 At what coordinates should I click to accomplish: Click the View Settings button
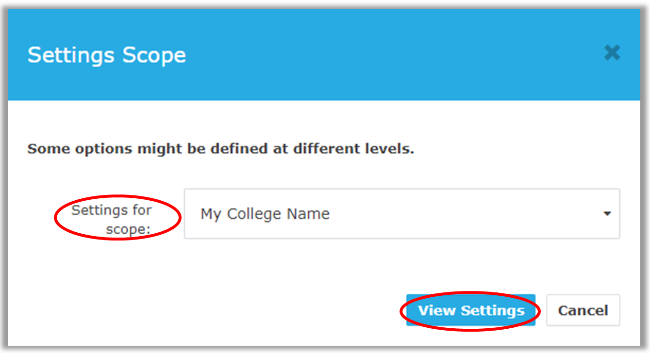pyautogui.click(x=471, y=310)
